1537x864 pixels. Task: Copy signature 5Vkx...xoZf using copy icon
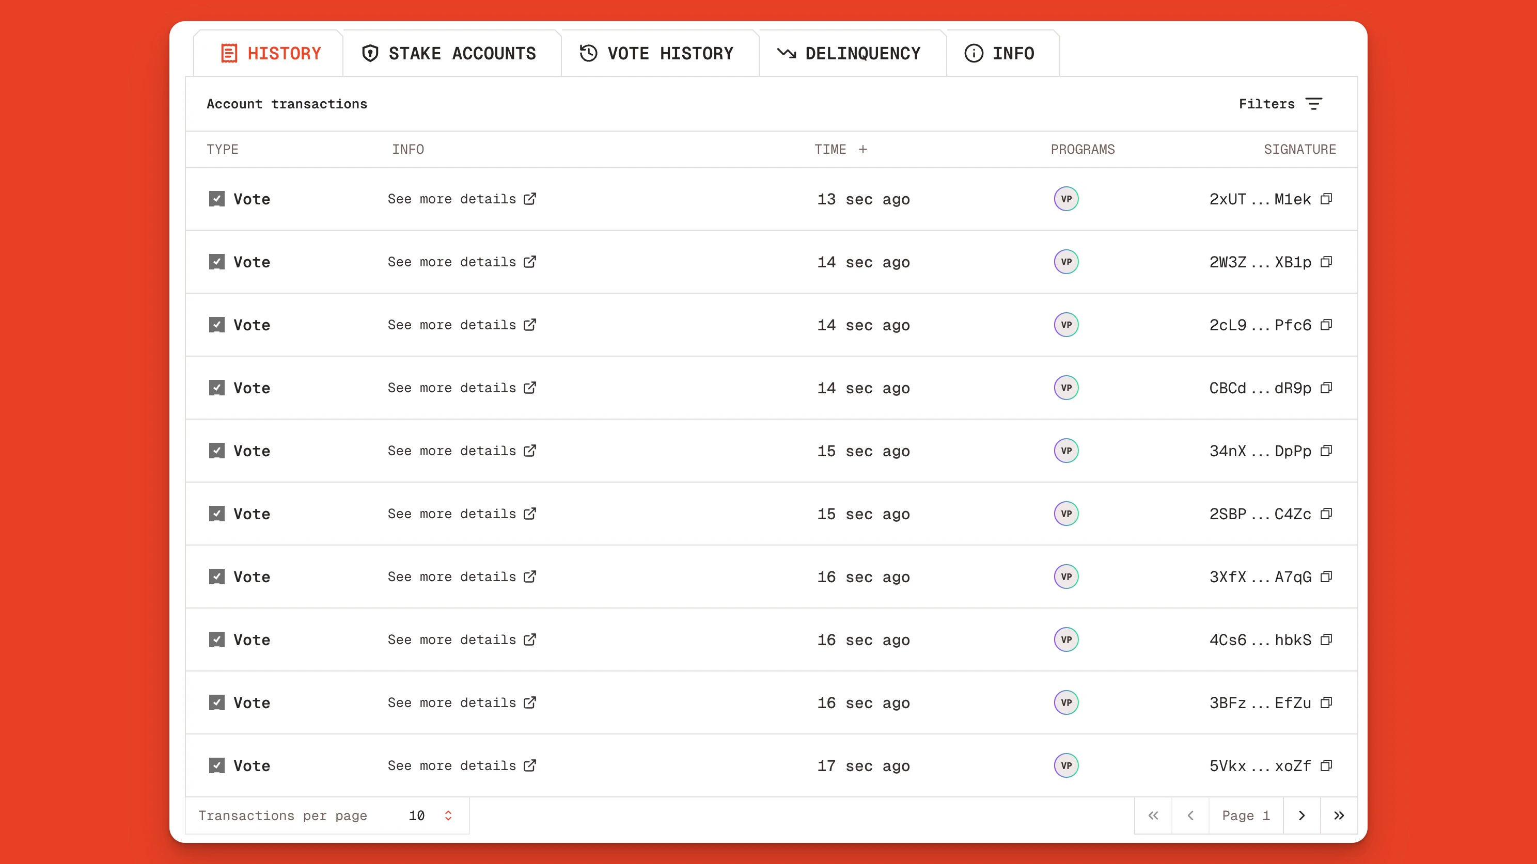pyautogui.click(x=1326, y=765)
